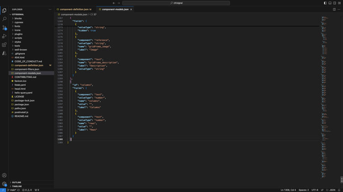Toggle the bottom panel visibility
Screen dimensions: 343x192
pyautogui.click(x=330, y=3)
